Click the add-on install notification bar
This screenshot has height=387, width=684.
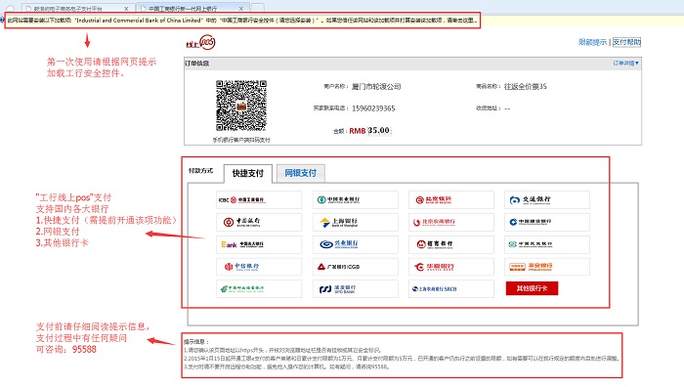[242, 21]
